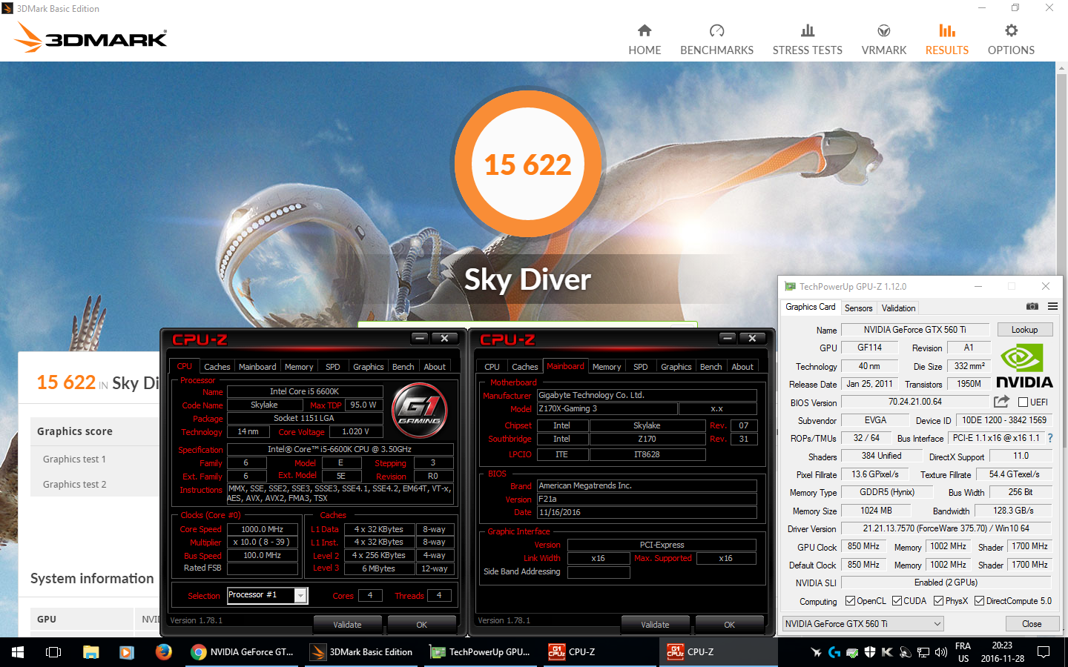This screenshot has height=667, width=1068.
Task: Switch to Chrome NVIDIA GeForce taskbar window
Action: [x=243, y=652]
